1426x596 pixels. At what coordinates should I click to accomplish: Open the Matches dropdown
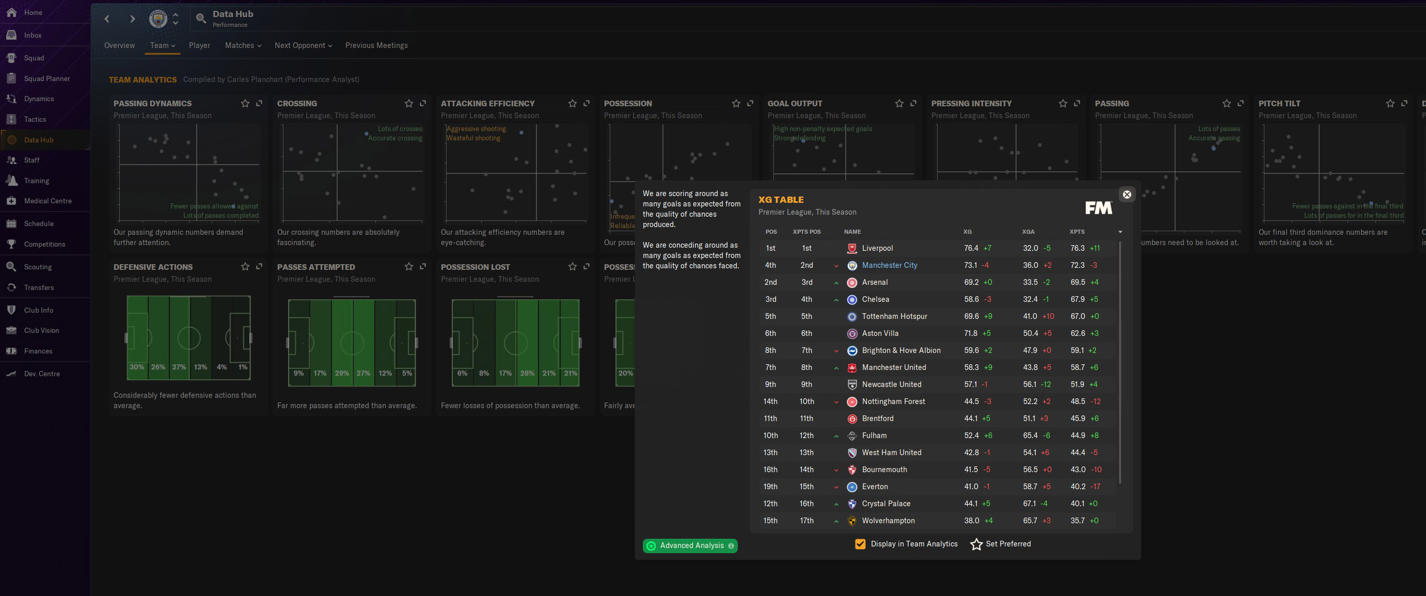click(x=243, y=45)
